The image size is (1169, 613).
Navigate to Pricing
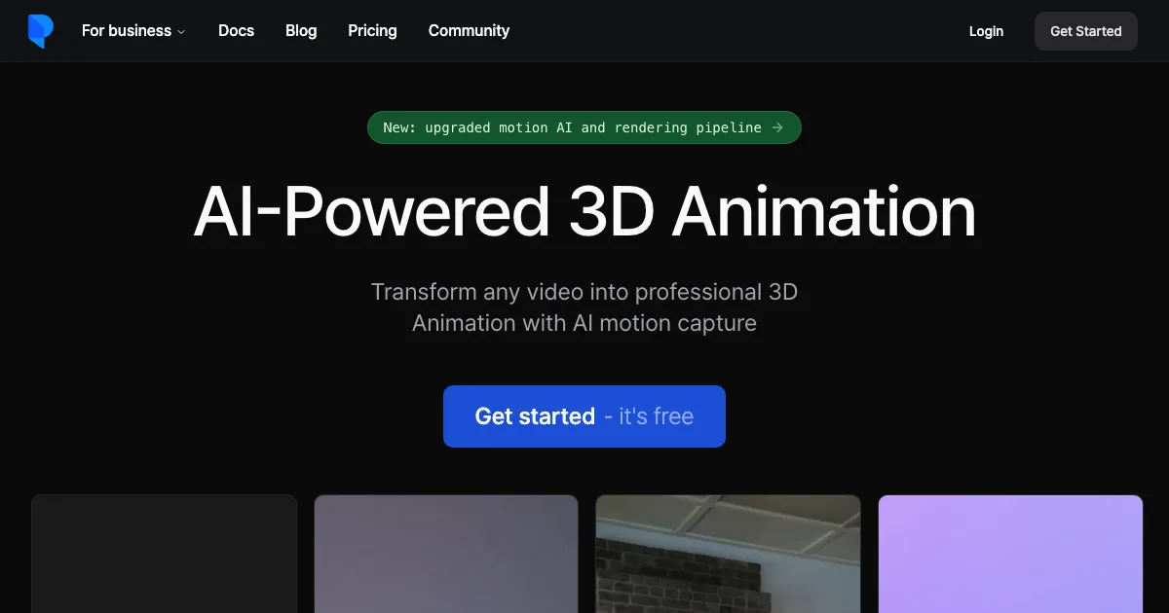click(372, 31)
